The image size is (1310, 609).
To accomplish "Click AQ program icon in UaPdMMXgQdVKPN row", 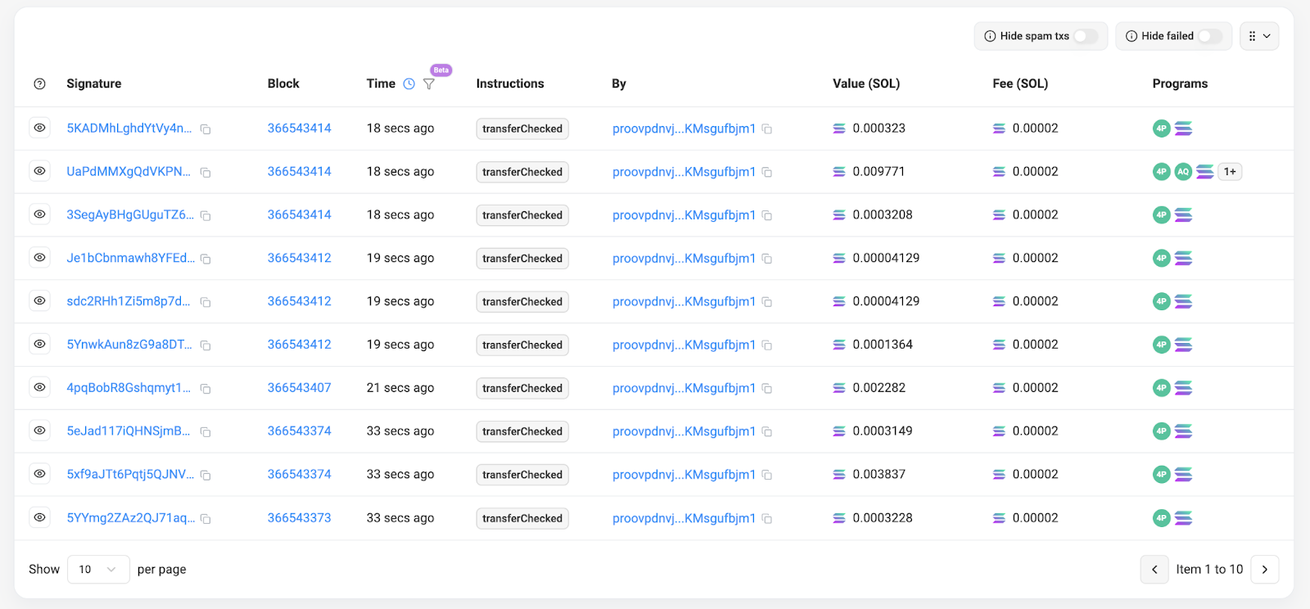I will 1183,172.
